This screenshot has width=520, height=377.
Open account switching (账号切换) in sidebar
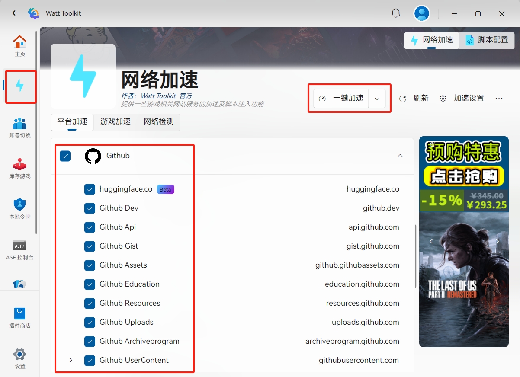pyautogui.click(x=20, y=128)
